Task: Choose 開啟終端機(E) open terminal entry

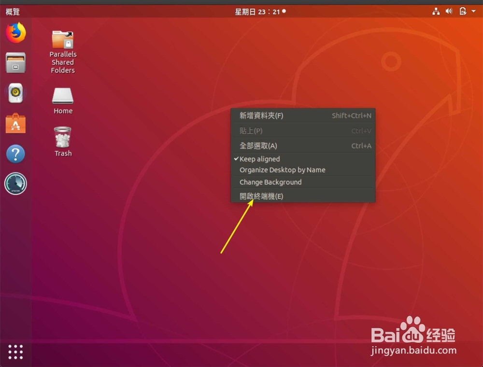Action: pos(303,196)
